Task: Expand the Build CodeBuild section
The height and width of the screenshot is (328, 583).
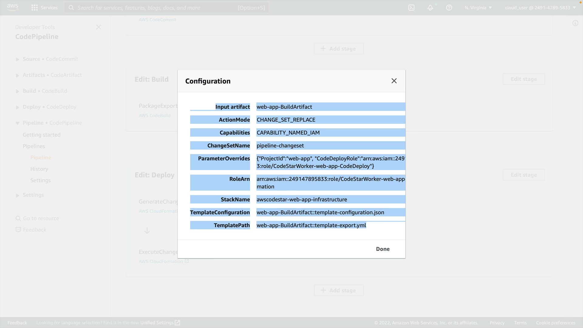Action: [18, 91]
